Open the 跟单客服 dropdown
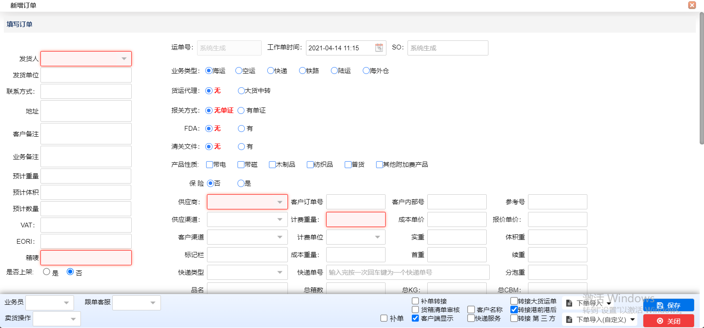704x328 pixels. 137,303
